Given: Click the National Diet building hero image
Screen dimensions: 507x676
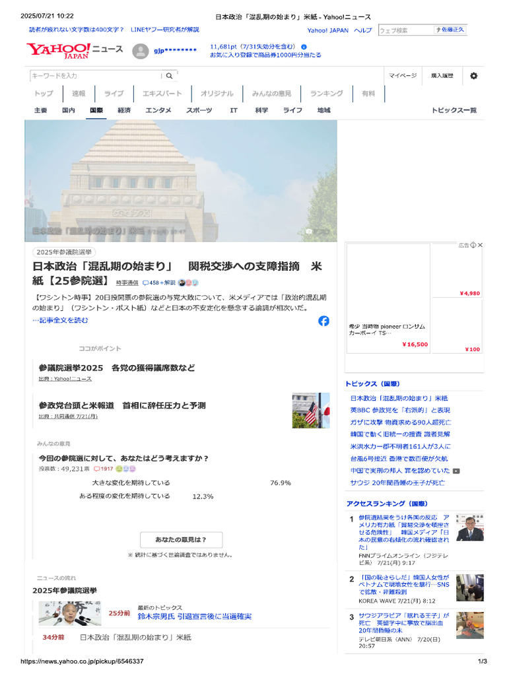Looking at the screenshot, I should click(x=181, y=181).
